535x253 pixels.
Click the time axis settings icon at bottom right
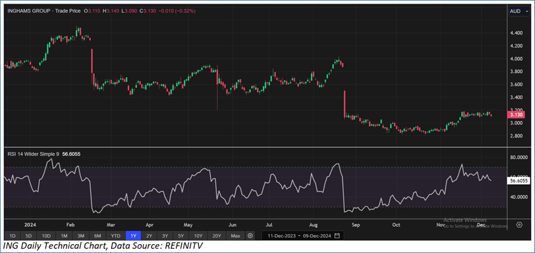click(519, 225)
